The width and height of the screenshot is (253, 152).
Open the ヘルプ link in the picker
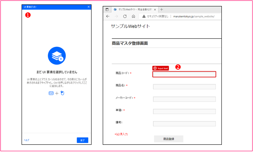pyautogui.click(x=27, y=140)
